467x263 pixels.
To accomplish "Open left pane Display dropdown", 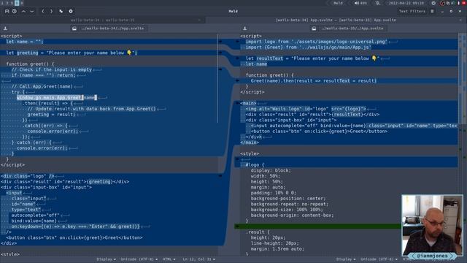I will pyautogui.click(x=106, y=259).
